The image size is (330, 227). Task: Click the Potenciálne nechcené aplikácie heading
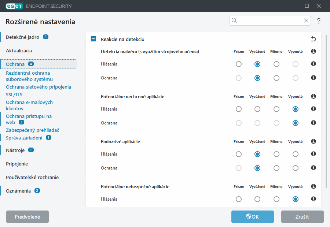tap(132, 97)
